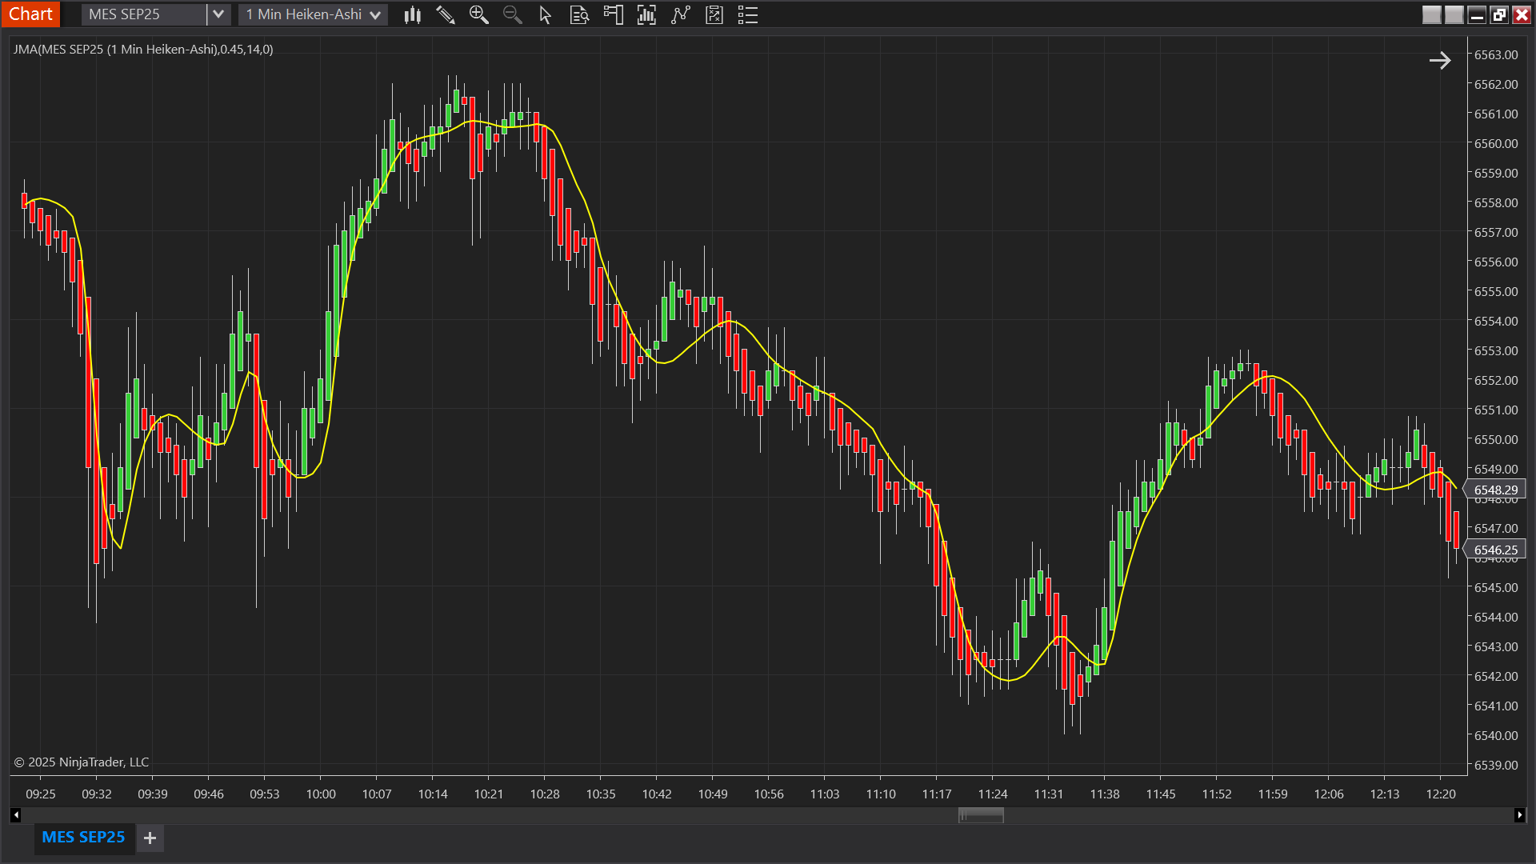The image size is (1536, 864).
Task: Select the MES SEP25 tab at bottom
Action: [x=83, y=838]
